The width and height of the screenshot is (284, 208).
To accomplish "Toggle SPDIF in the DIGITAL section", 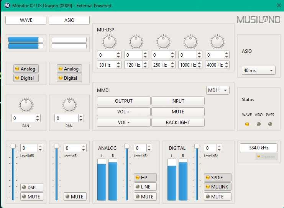I will (218, 177).
